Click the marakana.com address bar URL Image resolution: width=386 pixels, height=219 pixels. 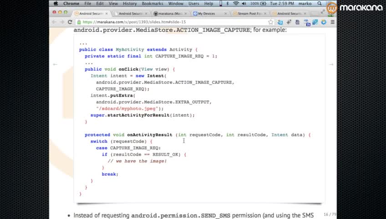[x=134, y=22]
